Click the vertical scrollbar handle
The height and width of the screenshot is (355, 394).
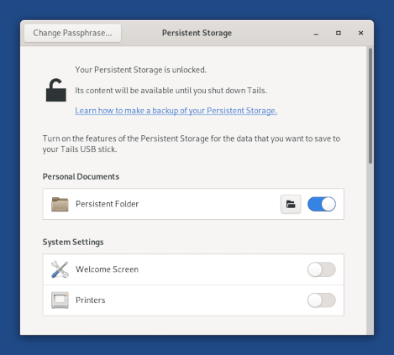(370, 106)
